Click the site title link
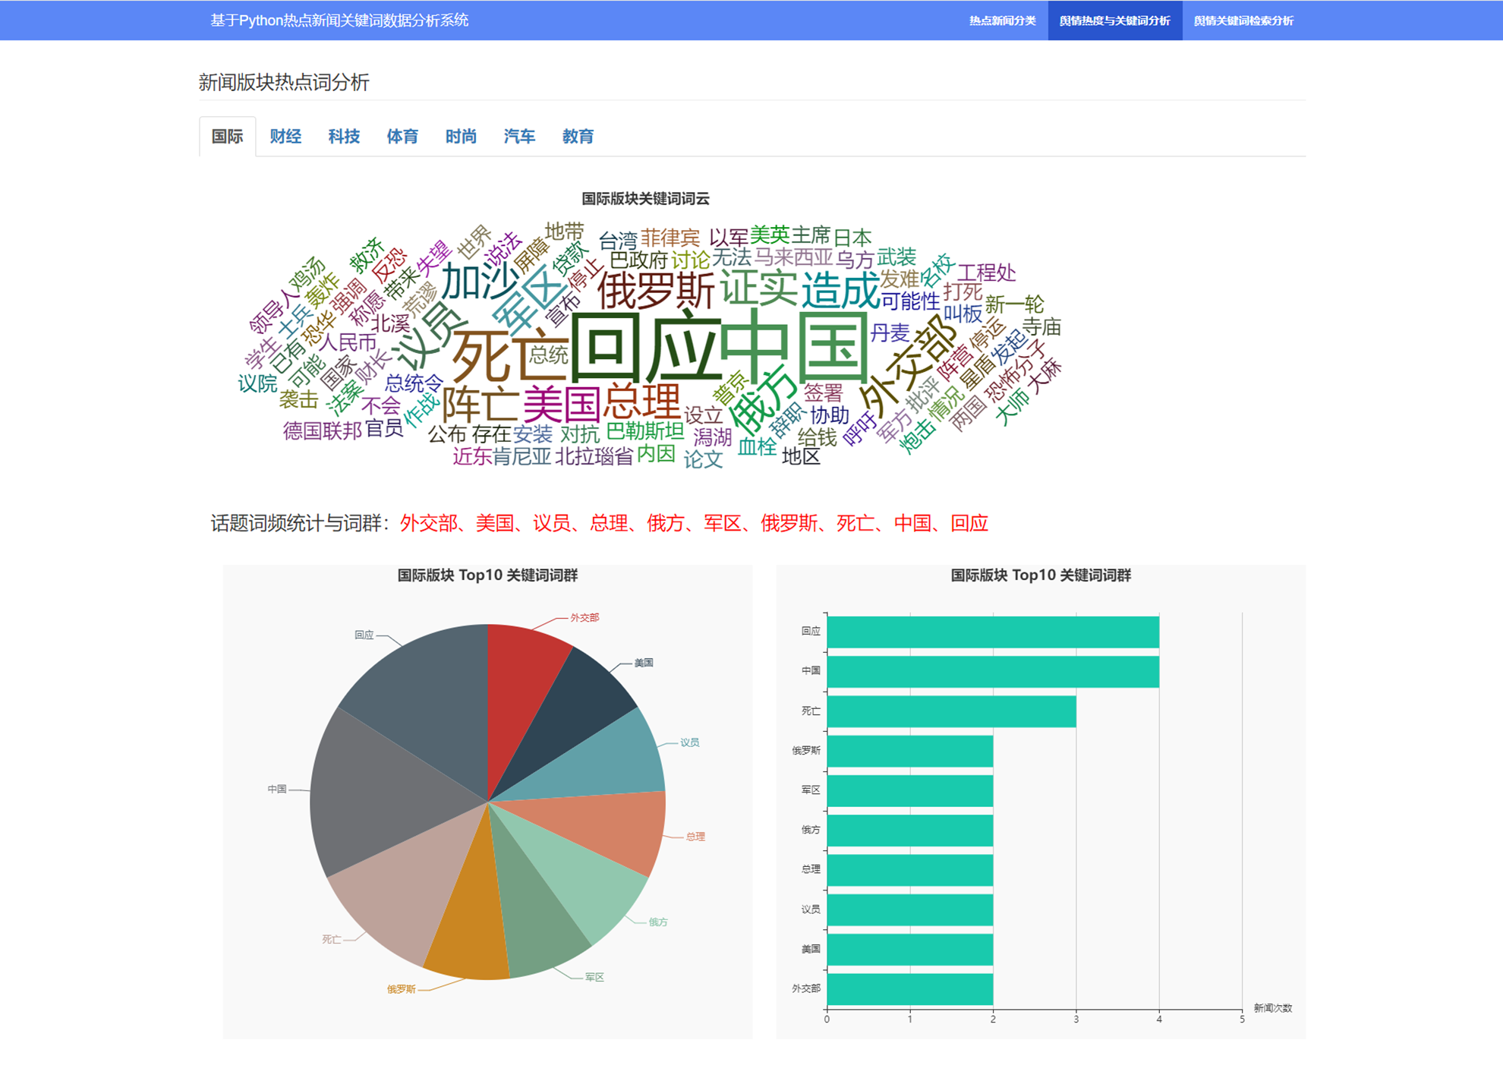The width and height of the screenshot is (1503, 1078). click(x=339, y=20)
